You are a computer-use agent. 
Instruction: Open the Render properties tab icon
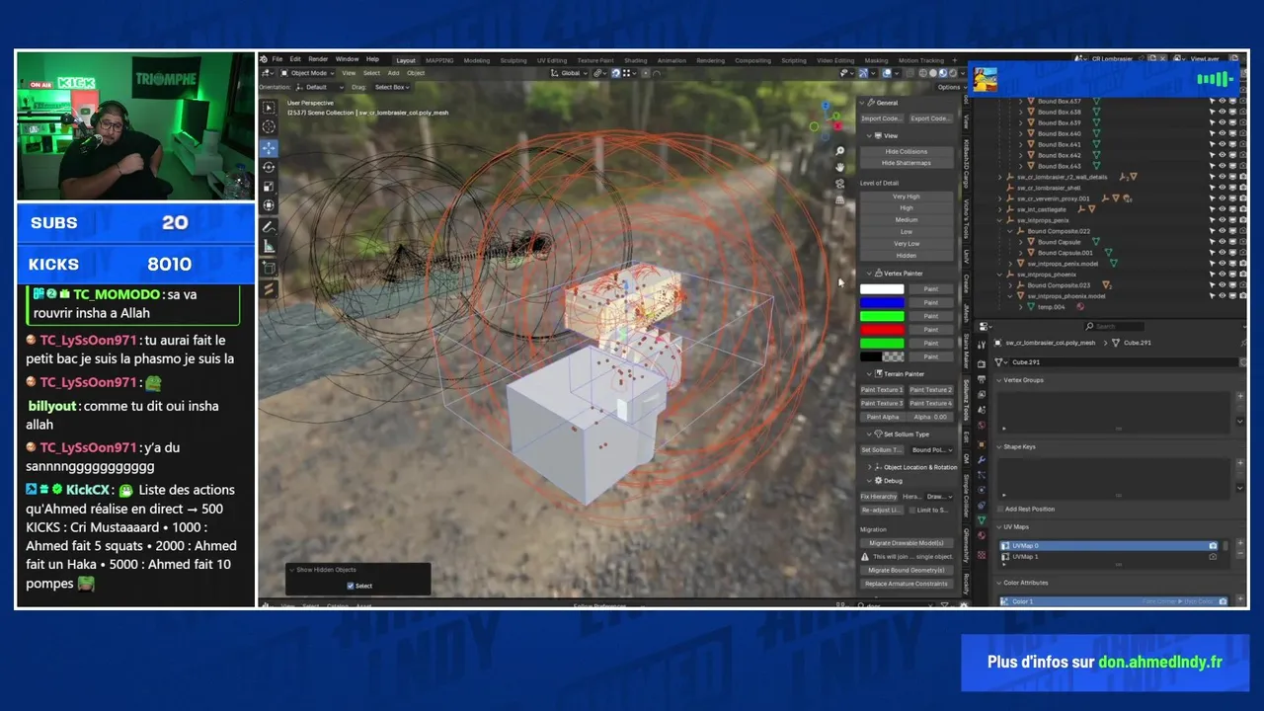(x=982, y=364)
